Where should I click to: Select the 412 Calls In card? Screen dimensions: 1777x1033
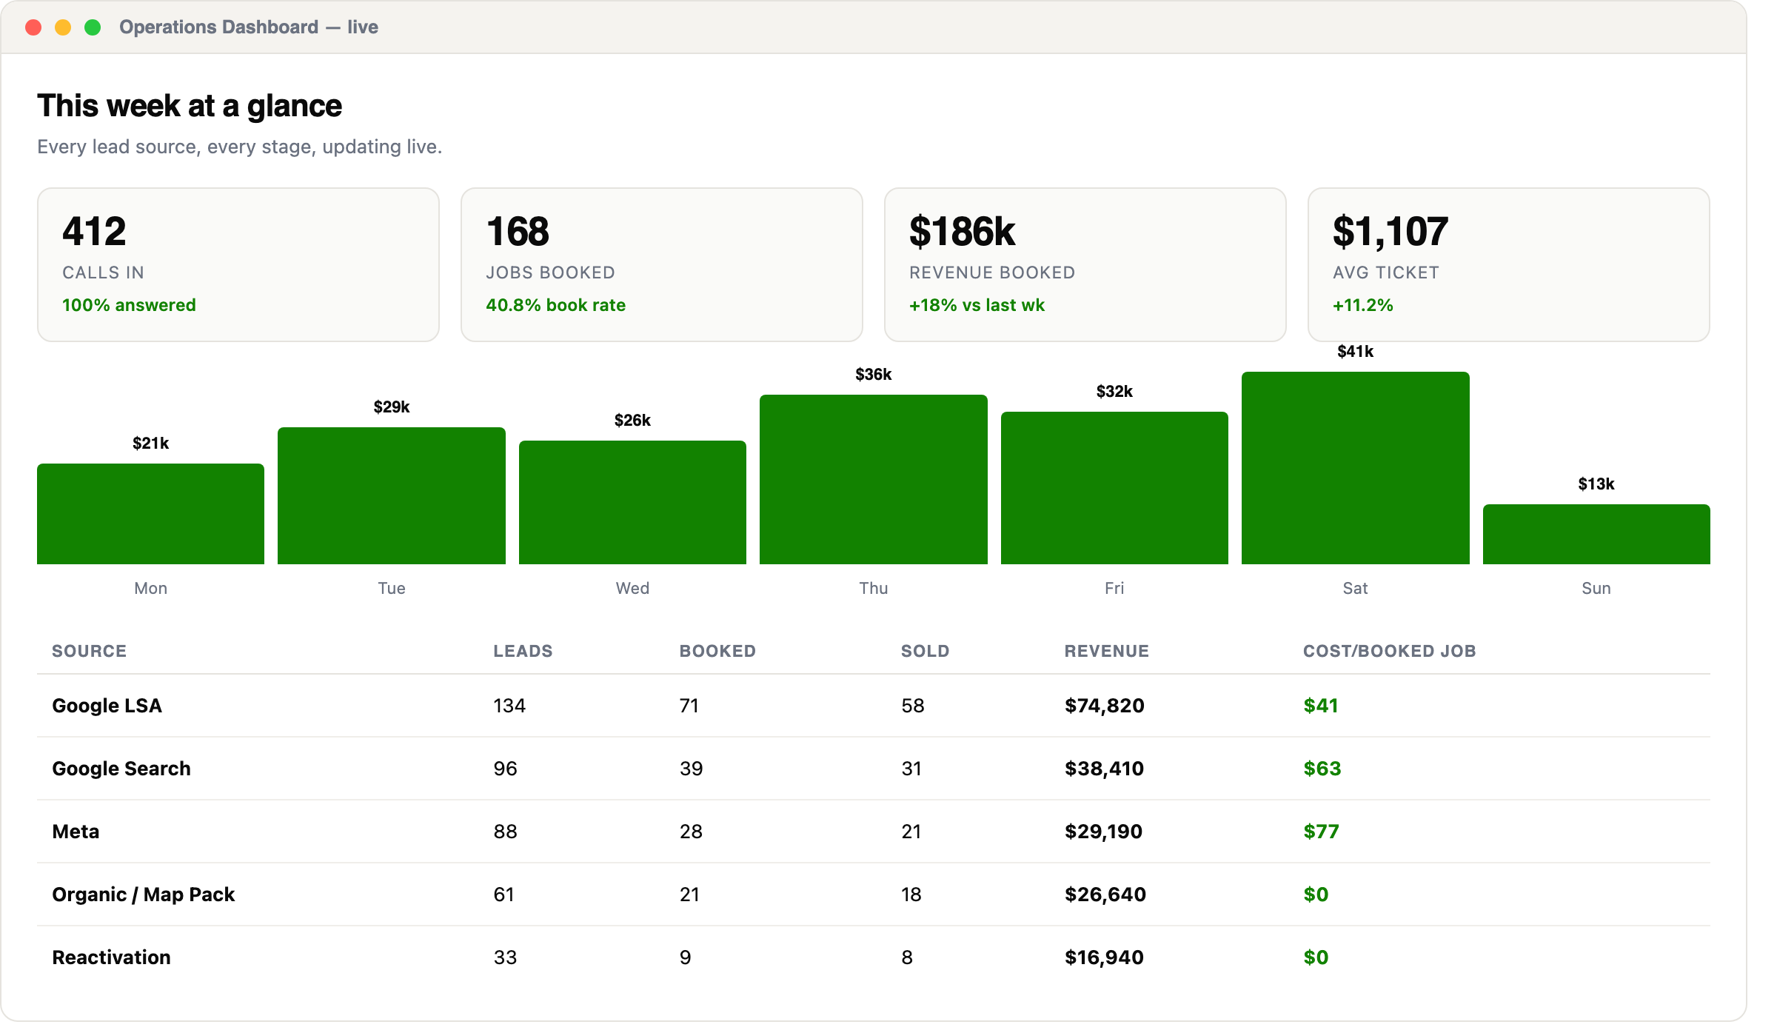coord(238,264)
